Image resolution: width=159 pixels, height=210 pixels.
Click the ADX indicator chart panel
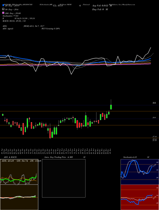pos(19,172)
